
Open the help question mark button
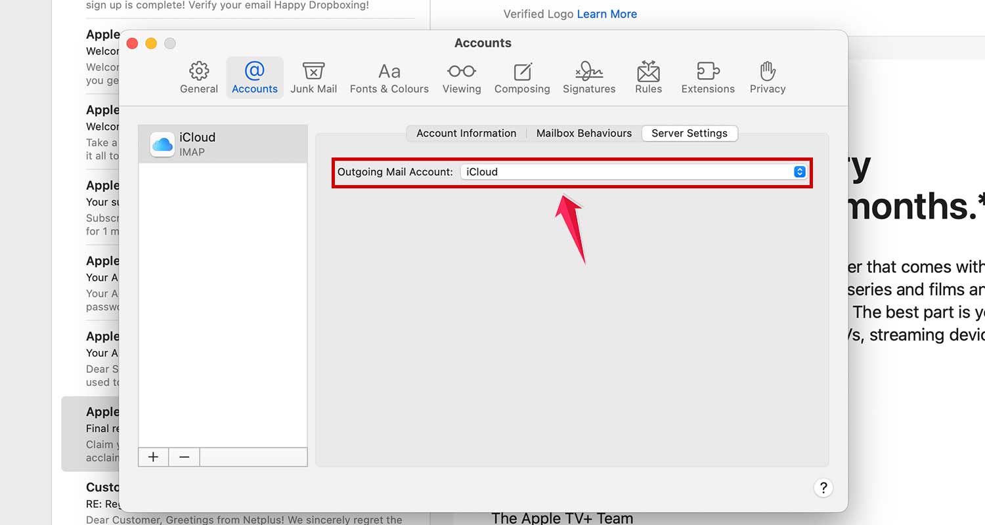tap(823, 488)
